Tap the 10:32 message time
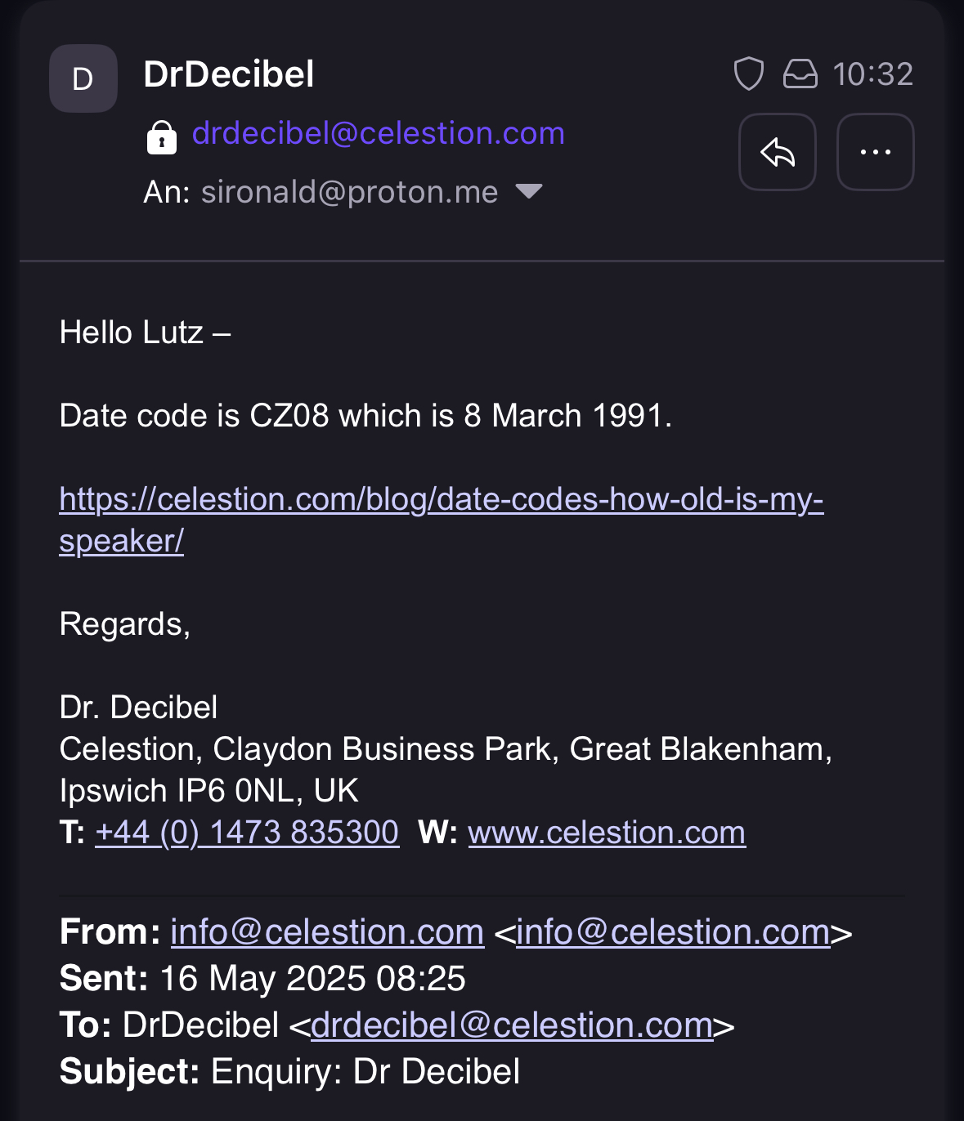The height and width of the screenshot is (1121, 964). click(x=872, y=74)
